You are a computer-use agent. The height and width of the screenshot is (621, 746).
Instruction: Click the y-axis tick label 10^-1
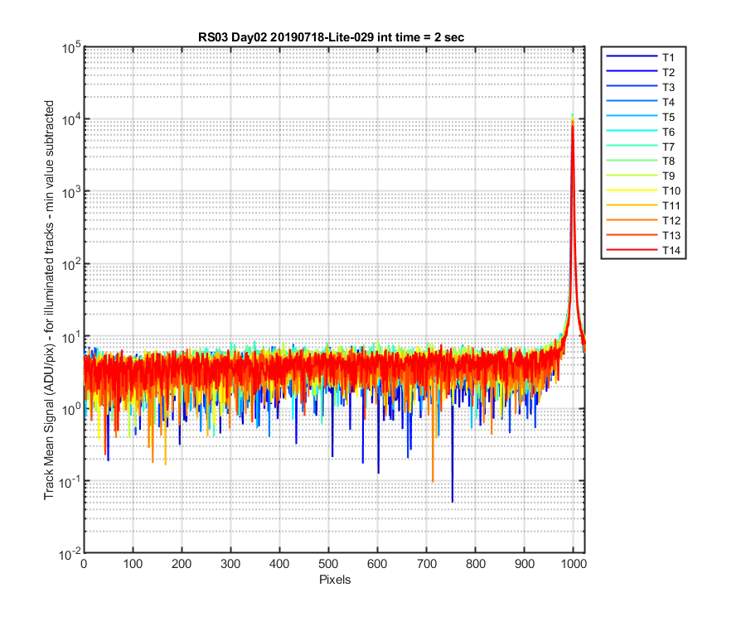point(70,483)
